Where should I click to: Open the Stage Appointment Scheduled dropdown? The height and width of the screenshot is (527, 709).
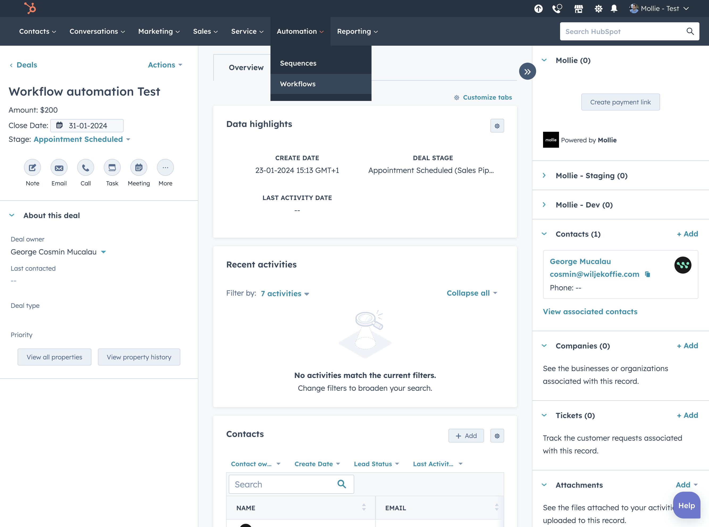(82, 139)
